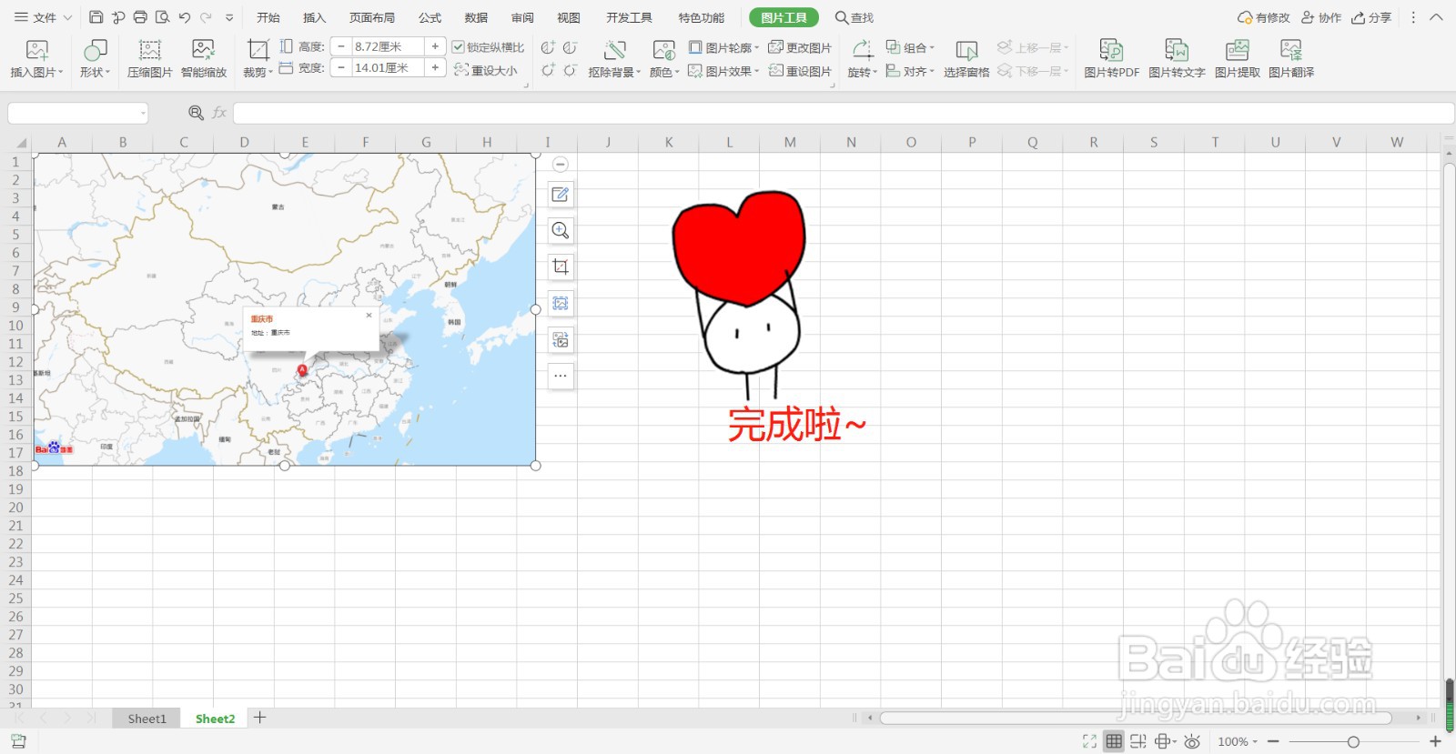Viewport: 1456px width, 754px height.
Task: Click the 图片转PDF conversion tool
Action: [x=1111, y=58]
